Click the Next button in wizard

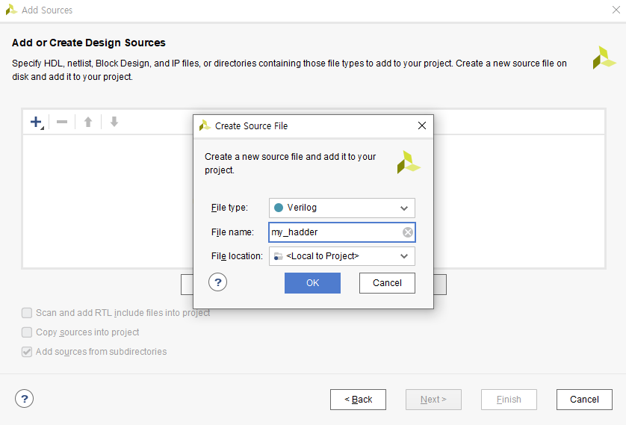433,400
